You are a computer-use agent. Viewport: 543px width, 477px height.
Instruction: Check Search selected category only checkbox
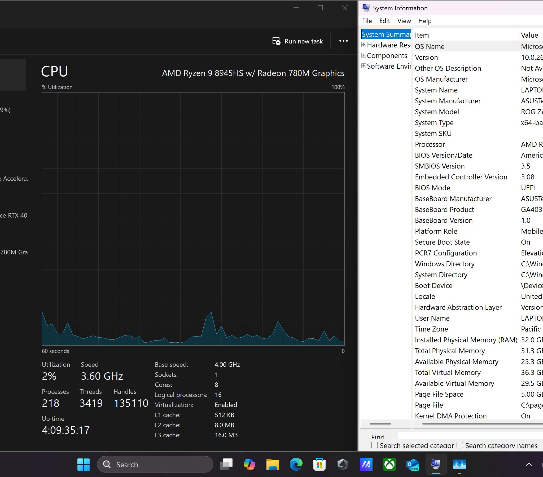tap(374, 445)
